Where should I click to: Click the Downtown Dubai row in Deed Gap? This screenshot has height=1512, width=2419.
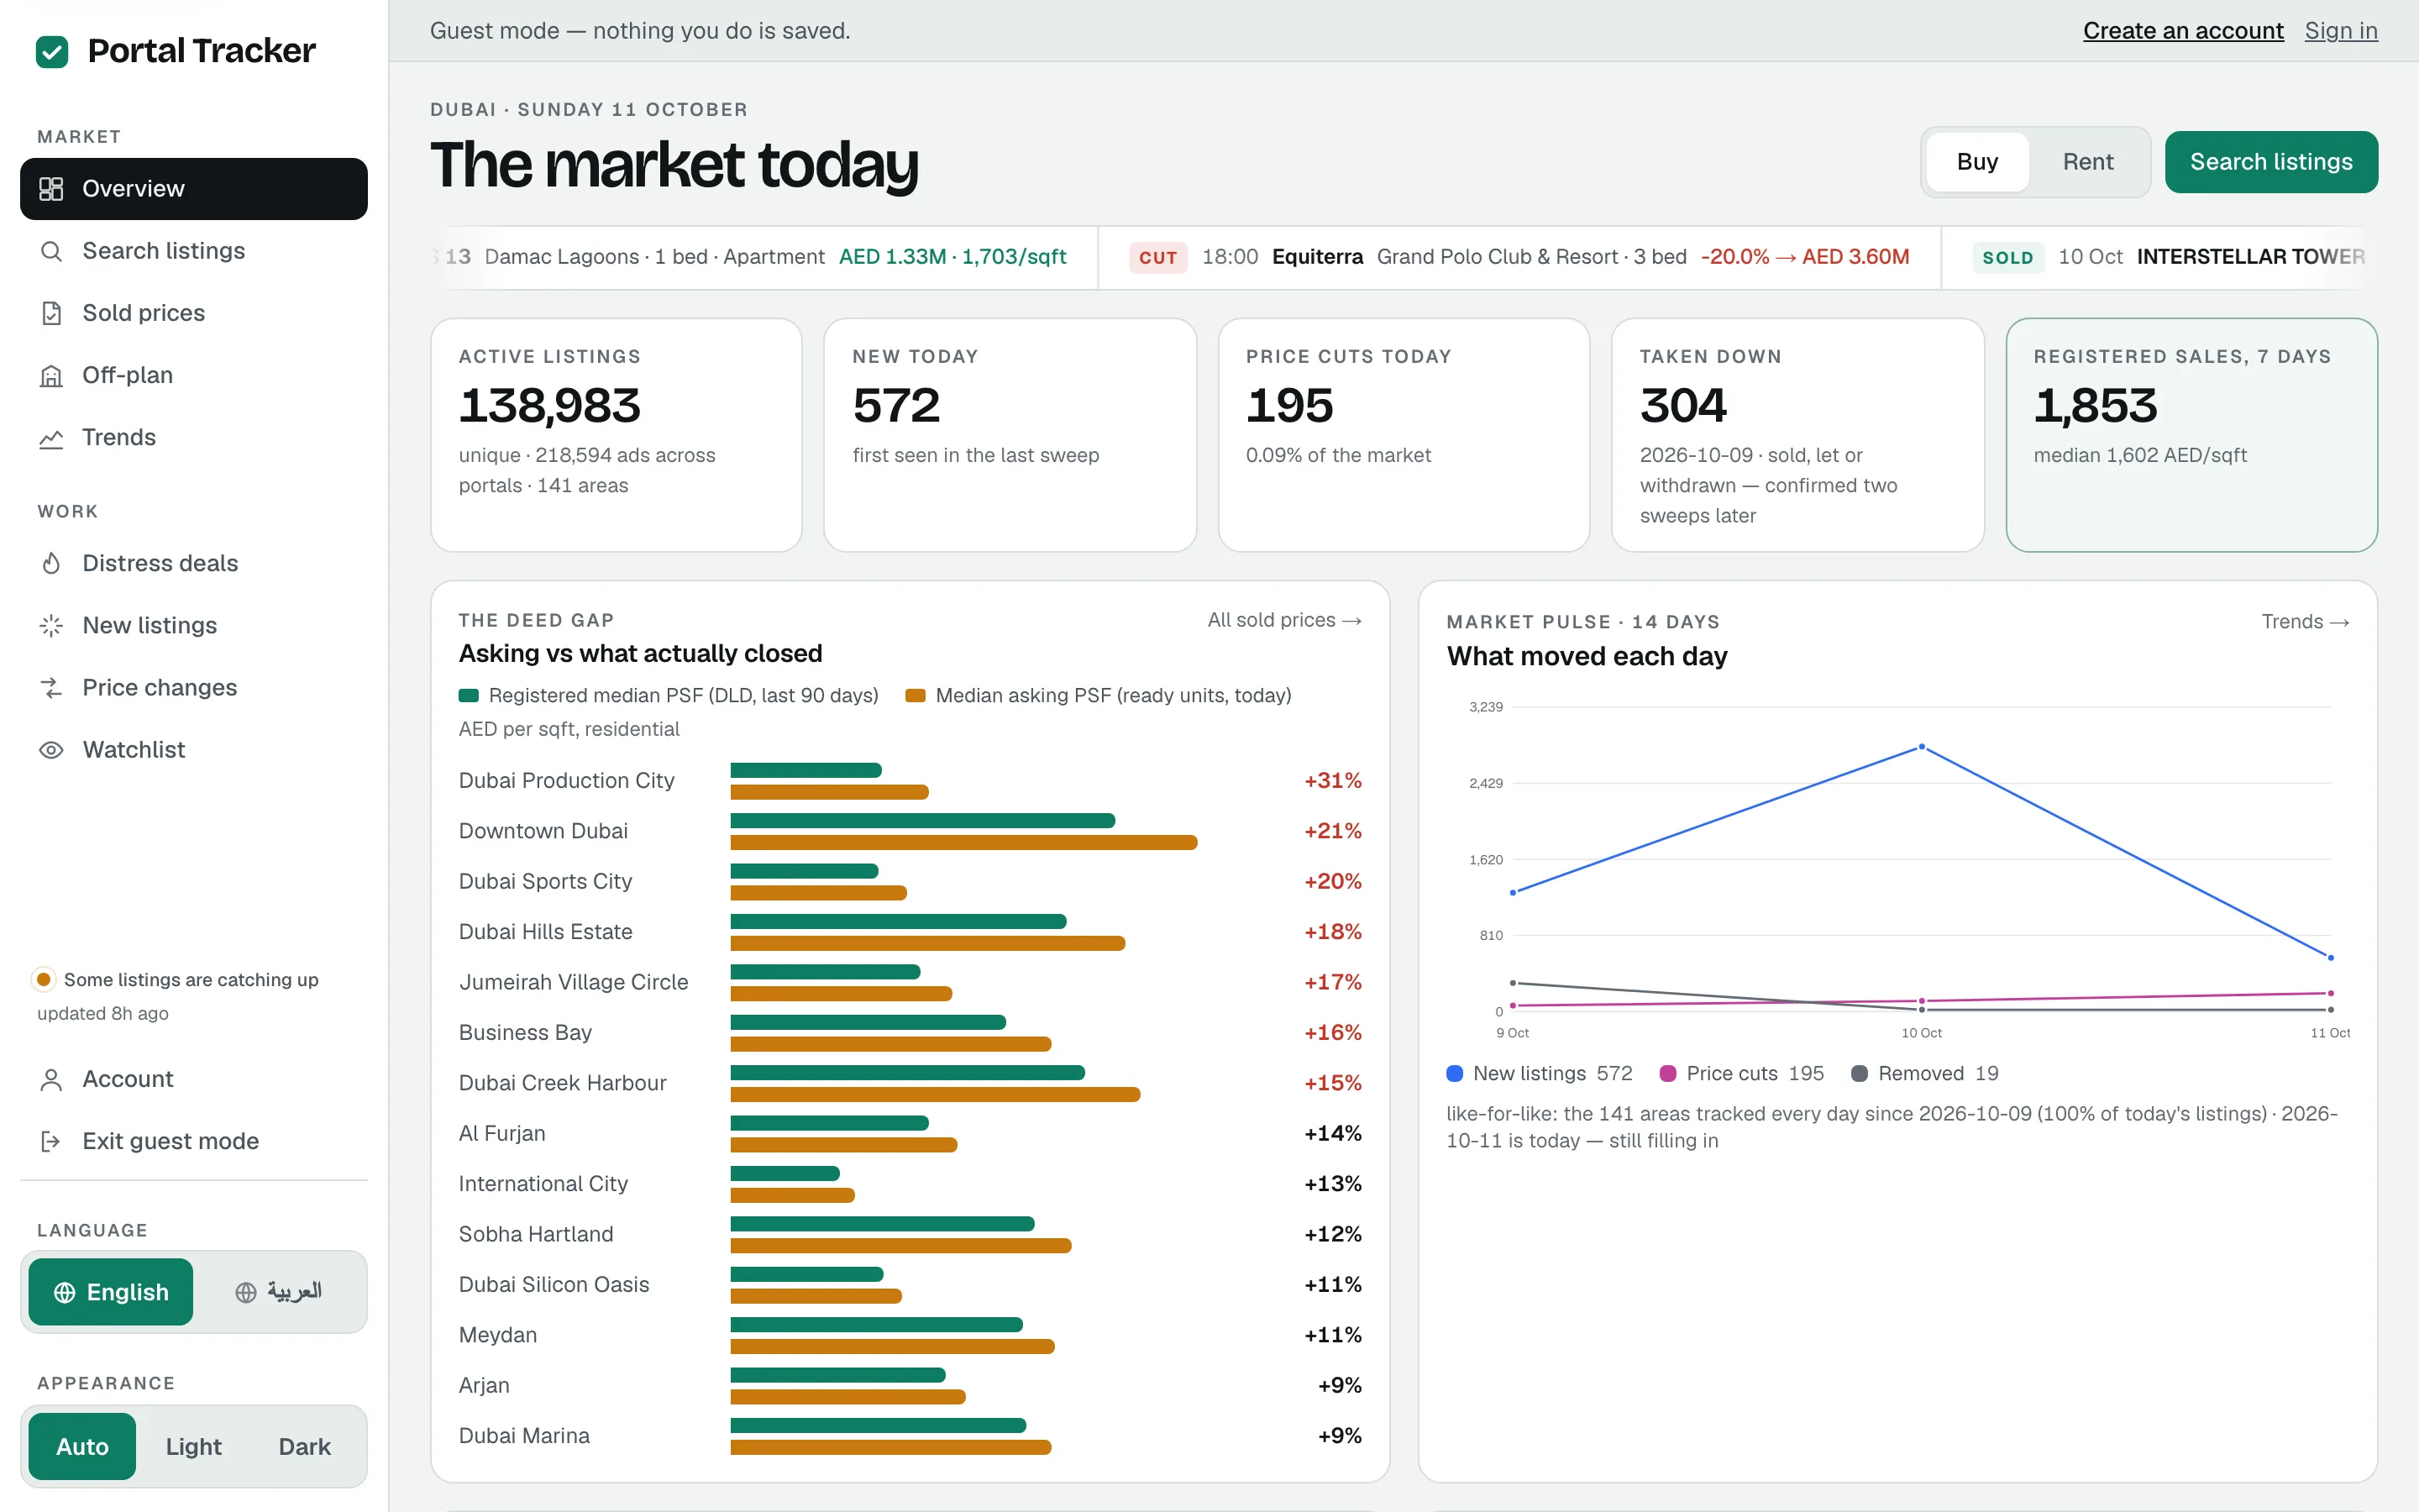(910, 831)
